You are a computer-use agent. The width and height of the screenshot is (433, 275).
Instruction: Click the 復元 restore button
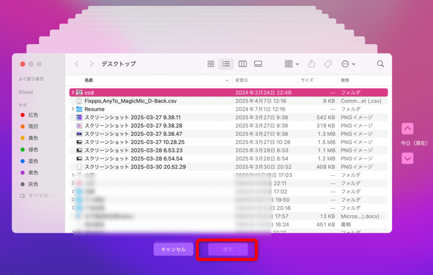[227, 249]
